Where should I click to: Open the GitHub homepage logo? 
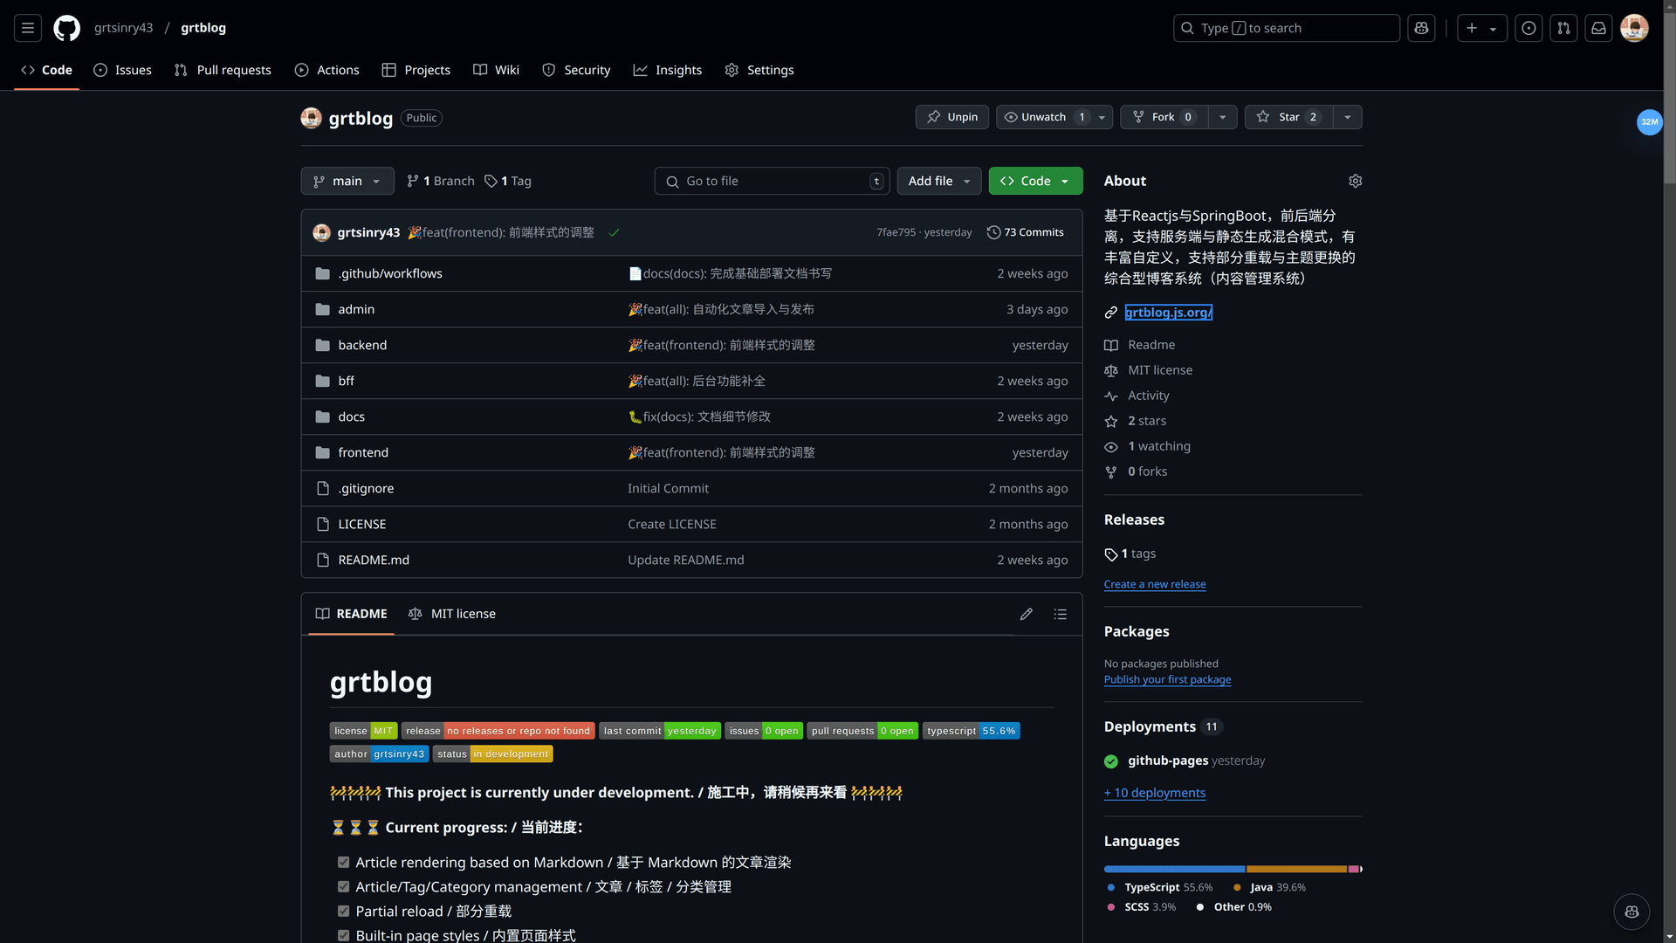pyautogui.click(x=66, y=28)
